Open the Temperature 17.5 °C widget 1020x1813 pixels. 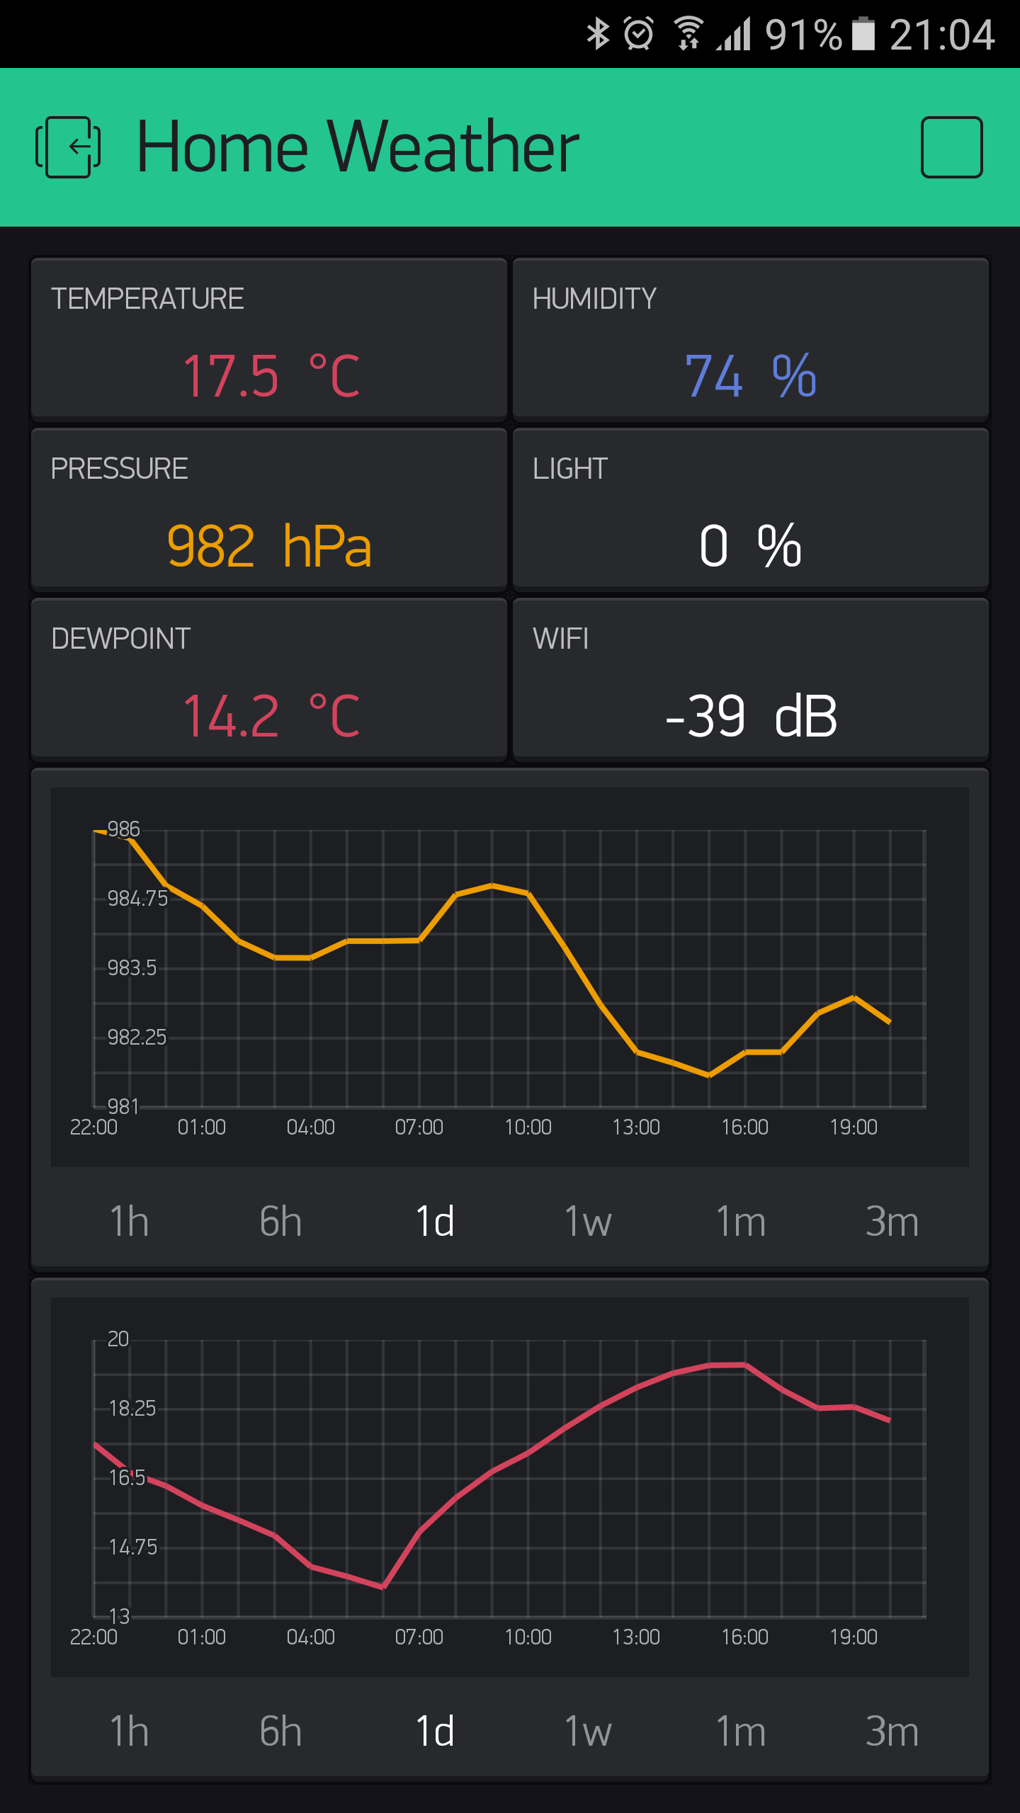click(269, 340)
